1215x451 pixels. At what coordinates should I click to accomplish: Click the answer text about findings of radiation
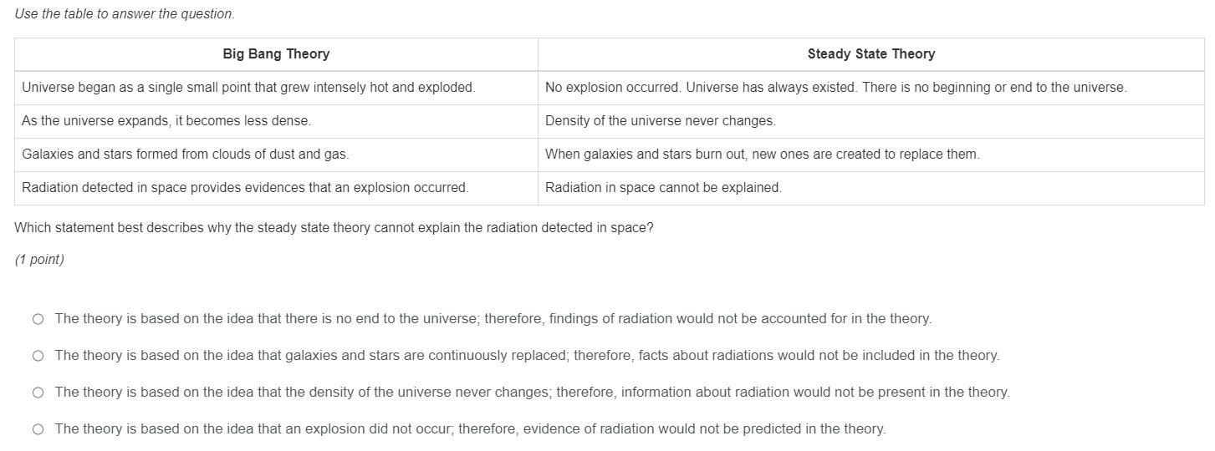pyautogui.click(x=493, y=319)
